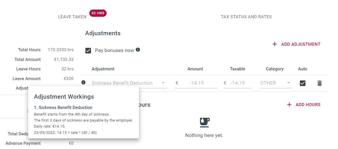Click the 32 HRS badge
The height and width of the screenshot is (149, 338).
tap(98, 13)
